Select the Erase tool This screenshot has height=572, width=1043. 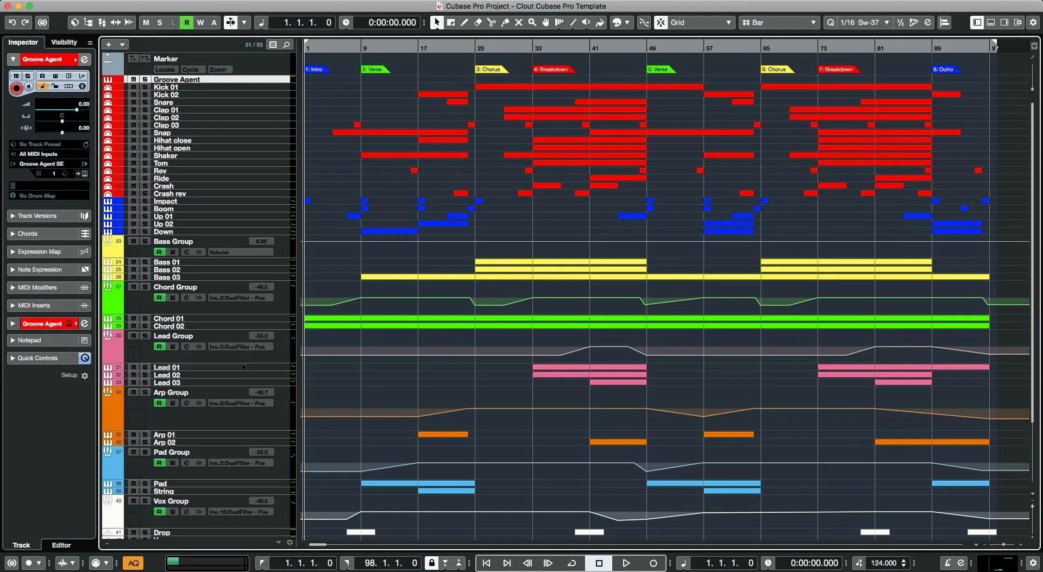tap(477, 22)
